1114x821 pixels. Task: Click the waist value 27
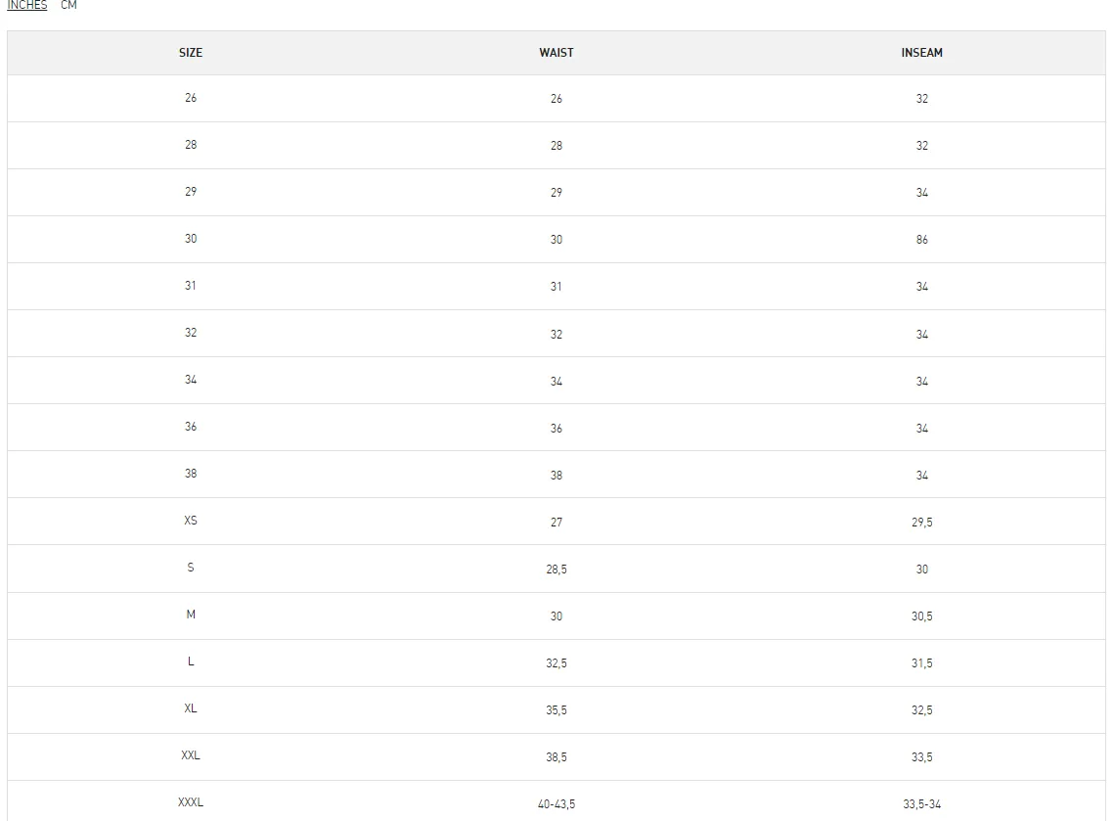pyautogui.click(x=557, y=523)
